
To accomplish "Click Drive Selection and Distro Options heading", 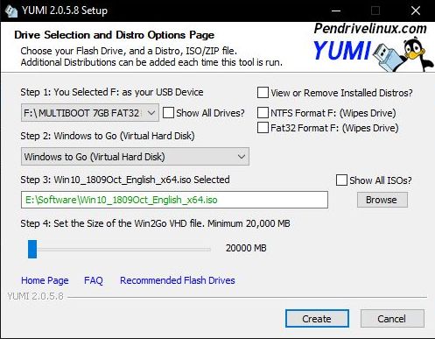I will (x=114, y=35).
